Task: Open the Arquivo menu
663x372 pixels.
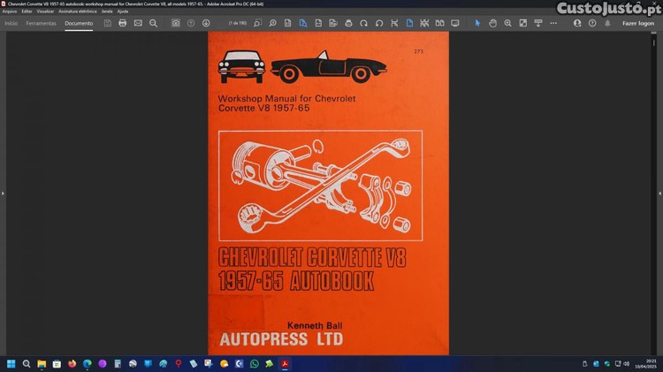Action: (x=10, y=11)
